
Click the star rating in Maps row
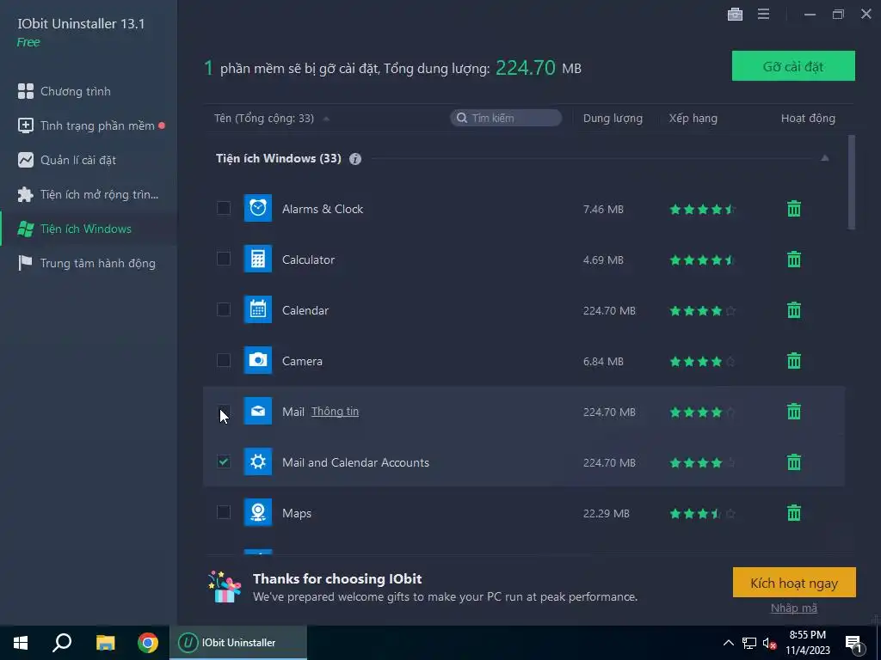pos(702,514)
